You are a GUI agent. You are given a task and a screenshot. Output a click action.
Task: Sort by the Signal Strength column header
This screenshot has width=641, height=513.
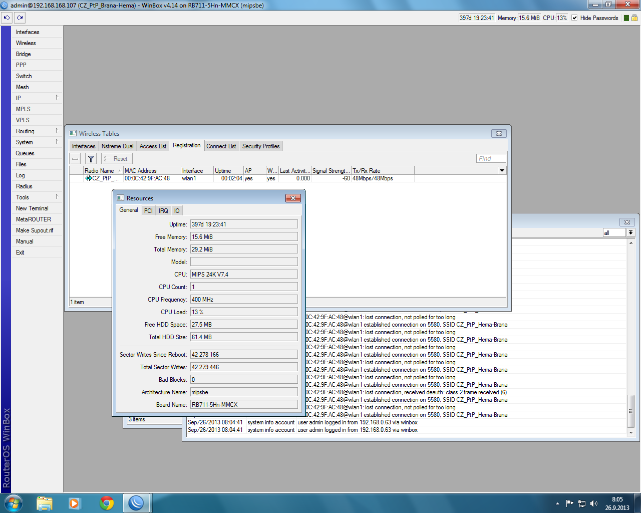[331, 171]
